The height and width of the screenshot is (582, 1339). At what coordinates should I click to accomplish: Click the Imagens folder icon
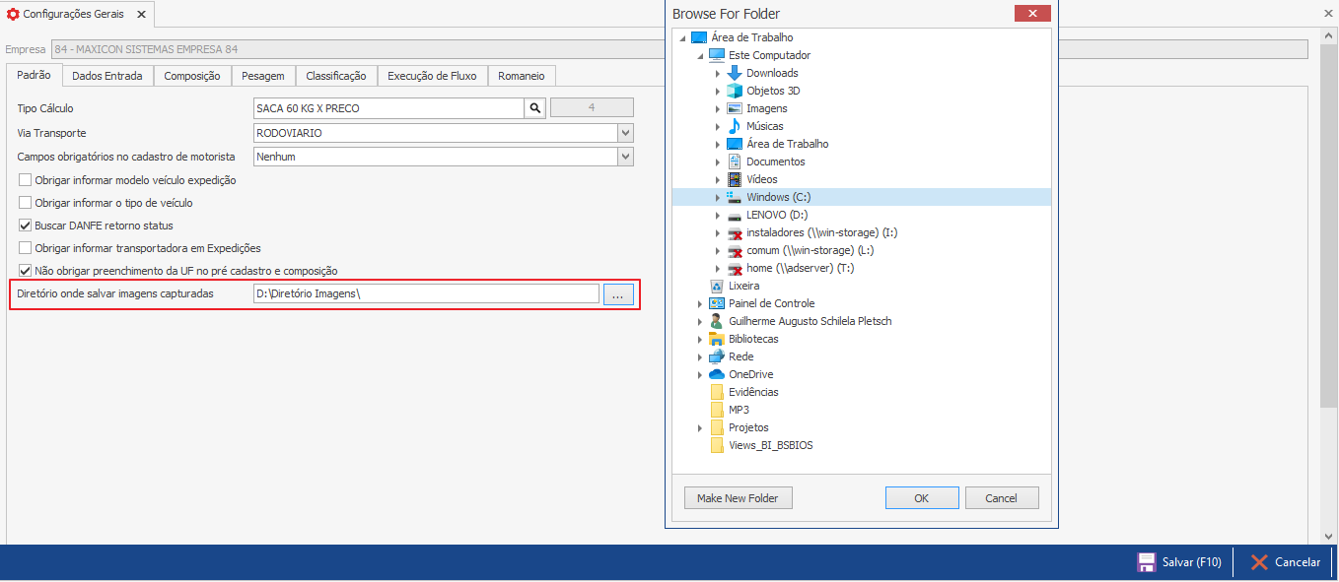coord(734,108)
